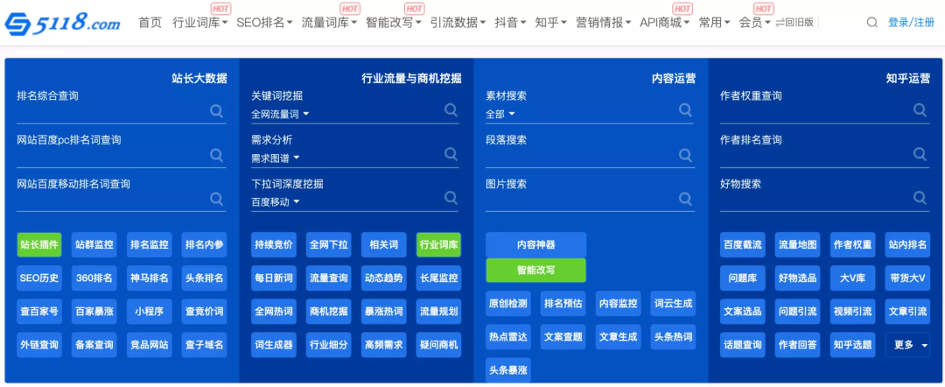Click 360排名 button
This screenshot has height=387, width=945.
point(94,278)
